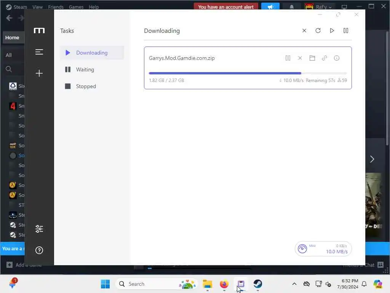Screen dimensions: 390x293
Task: Click Add a Game in Steam
Action: point(24,265)
